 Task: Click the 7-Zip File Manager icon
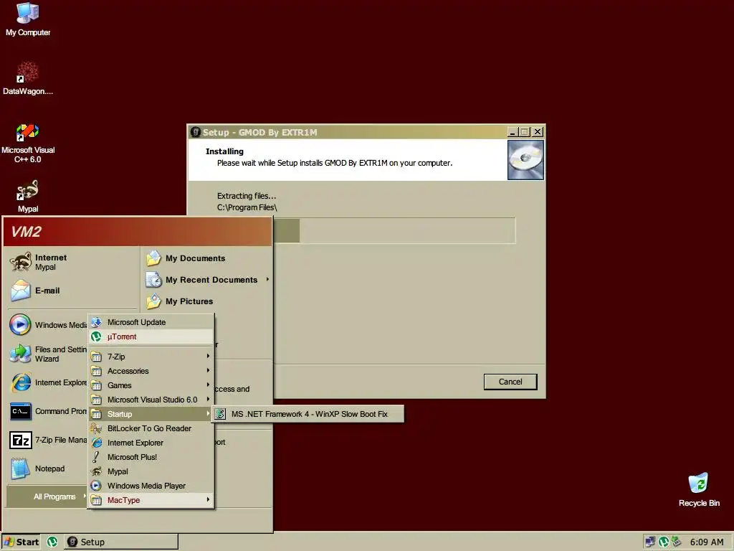tap(21, 440)
